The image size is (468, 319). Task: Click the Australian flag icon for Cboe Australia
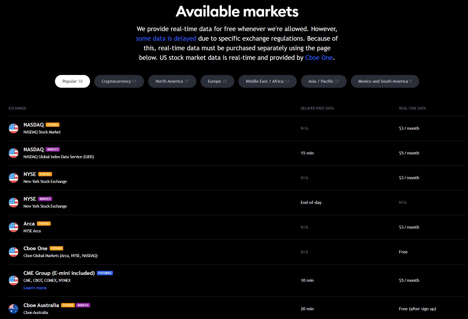pyautogui.click(x=13, y=309)
